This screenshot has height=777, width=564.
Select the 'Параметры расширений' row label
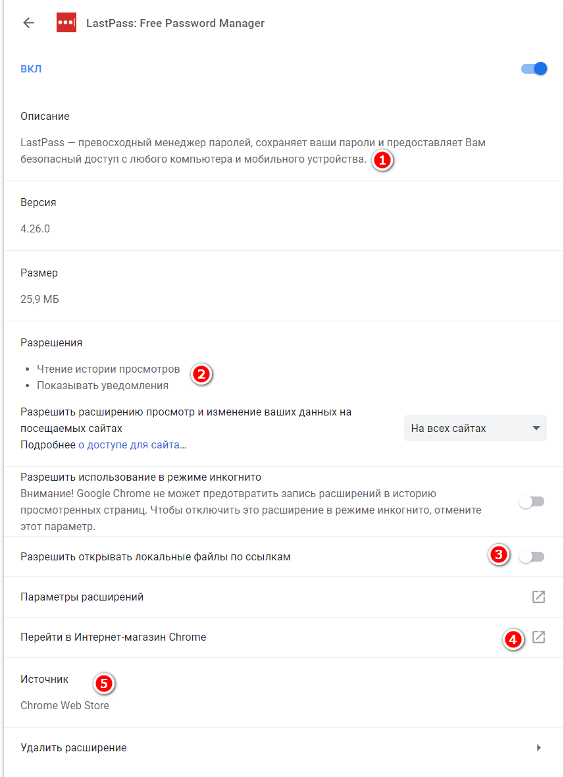click(x=82, y=597)
